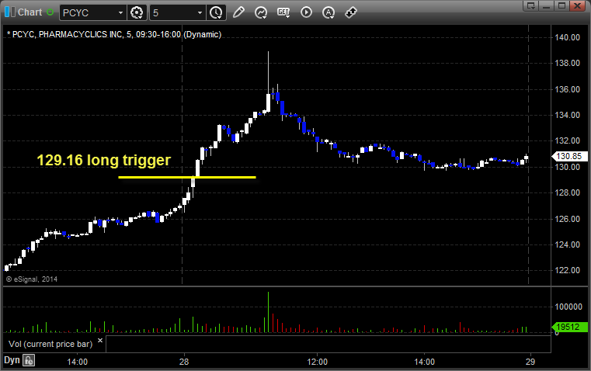Click into the PCYC symbol entry field
Image resolution: width=591 pixels, height=371 pixels.
pyautogui.click(x=89, y=12)
